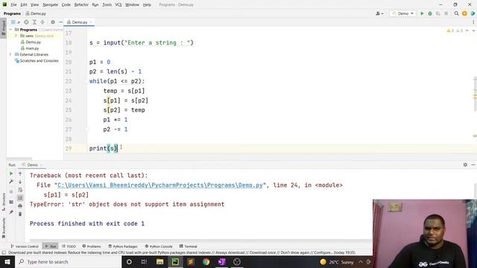
Task: Open OneNote from the taskbar
Action: click(x=221, y=261)
